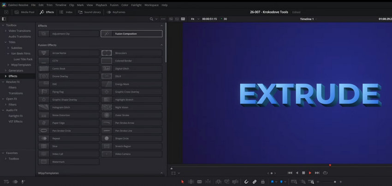Toggle timeline snapping magnet

246,182
